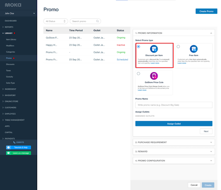Click the Discount per Item promo icon
221x190 pixels.
click(x=154, y=49)
